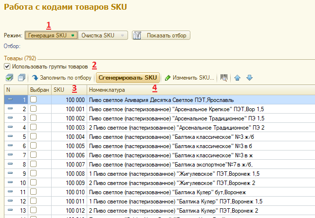Check the Выбран box for row 8
This screenshot has width=315, height=218.
pyautogui.click(x=33, y=164)
